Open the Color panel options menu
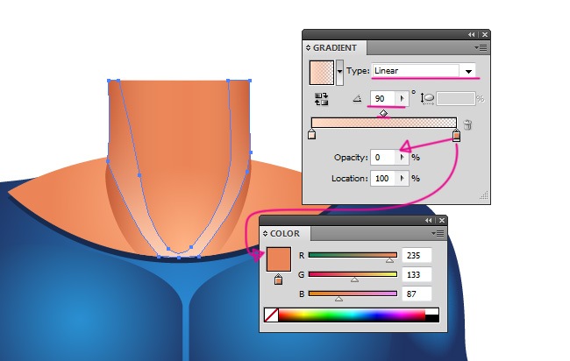The width and height of the screenshot is (570, 361). (x=437, y=234)
